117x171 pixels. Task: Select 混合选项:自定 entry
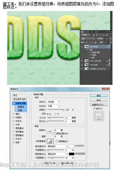(x=20, y=99)
